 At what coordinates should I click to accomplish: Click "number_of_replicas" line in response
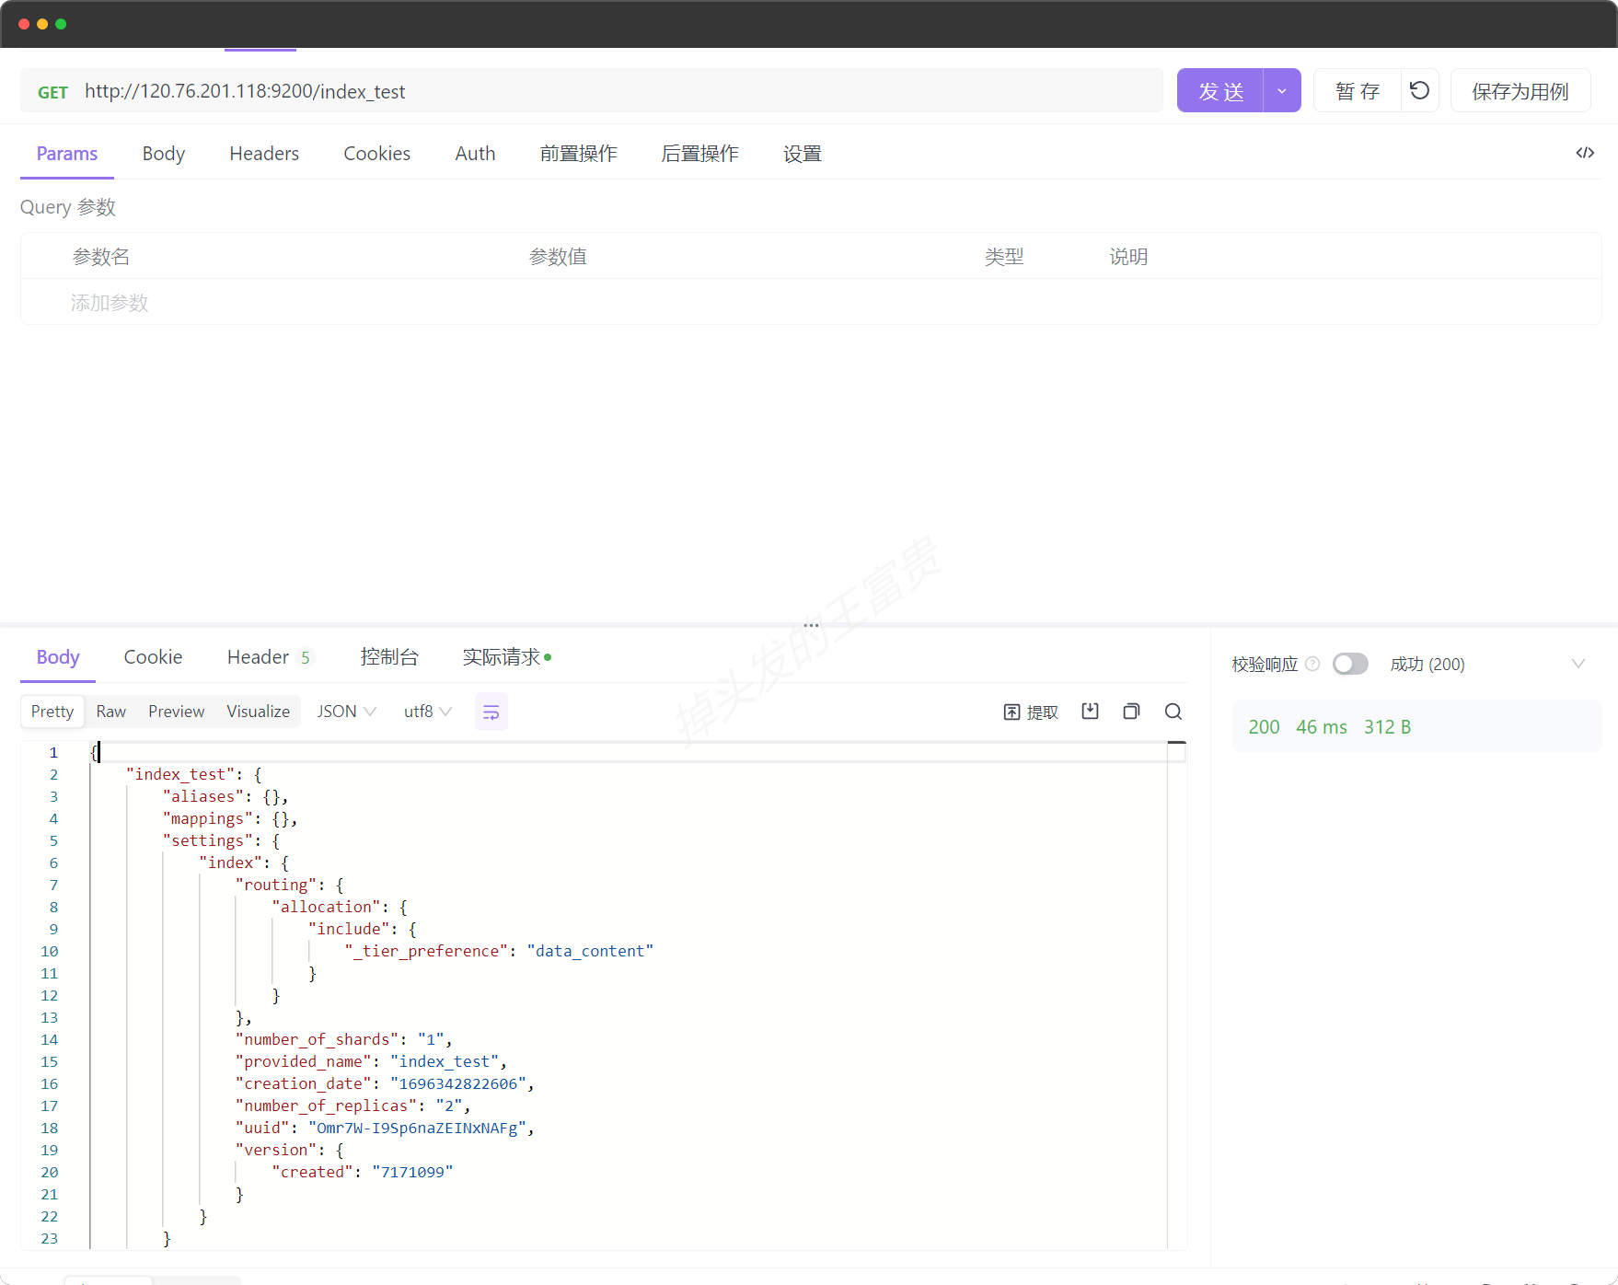point(353,1106)
